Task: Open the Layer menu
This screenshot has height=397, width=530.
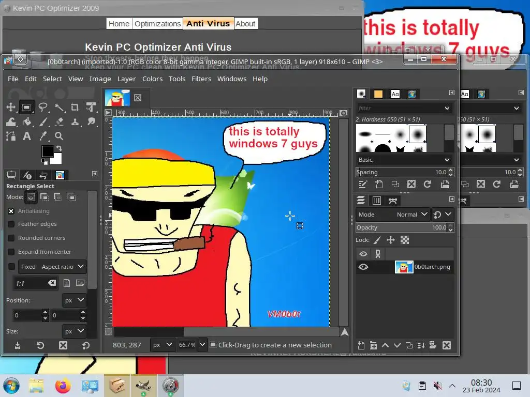Action: click(126, 79)
